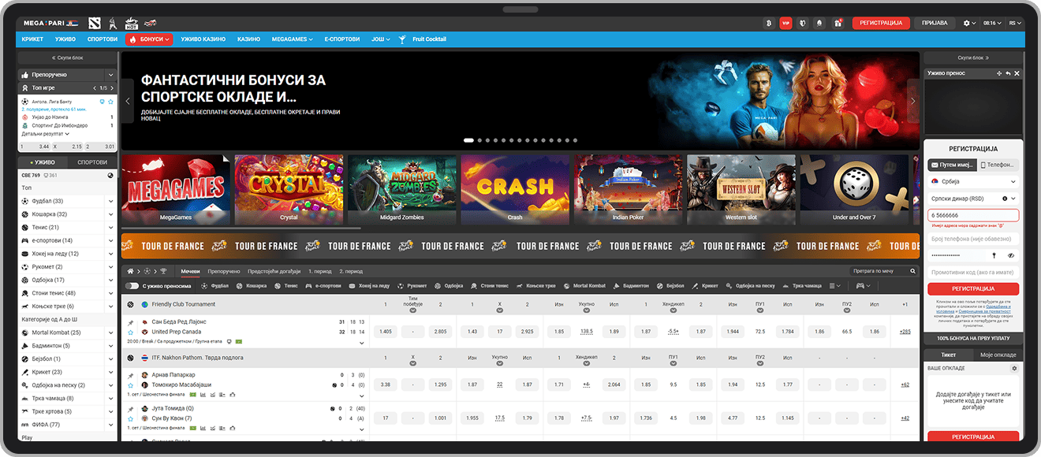Click the thumbs-up Препоручено icon in the sidebar

[25, 74]
